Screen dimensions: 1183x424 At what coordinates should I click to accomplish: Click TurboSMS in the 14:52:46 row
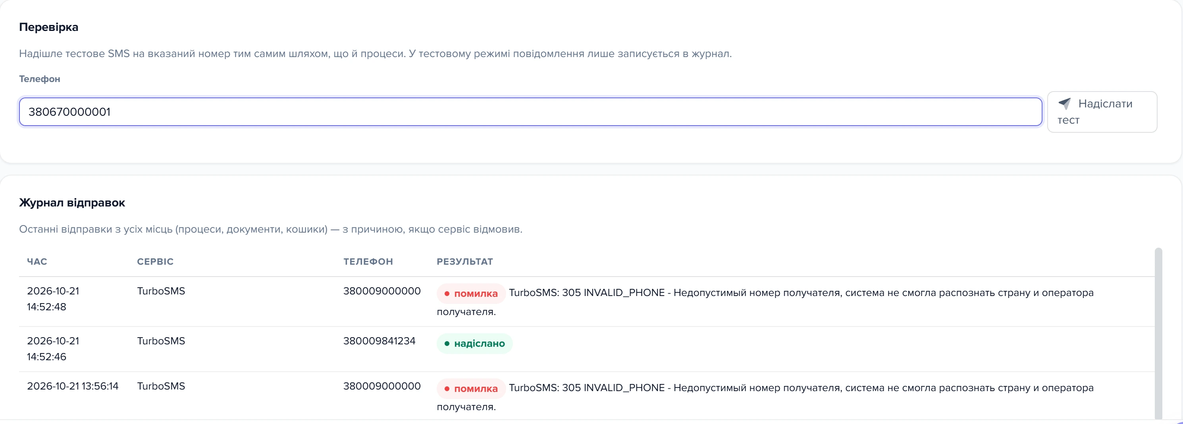pyautogui.click(x=161, y=340)
